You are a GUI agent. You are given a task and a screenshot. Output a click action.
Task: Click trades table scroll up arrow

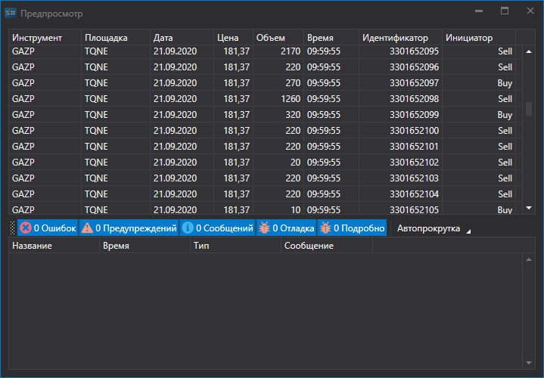point(529,51)
